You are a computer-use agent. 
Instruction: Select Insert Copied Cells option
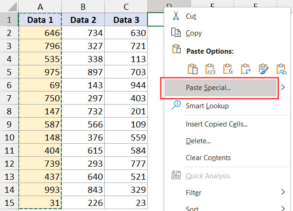216,124
